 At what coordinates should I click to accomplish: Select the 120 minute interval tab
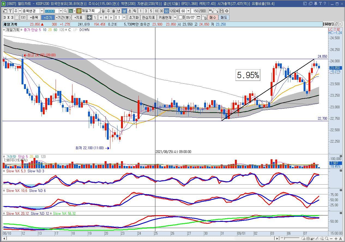pyautogui.click(x=172, y=11)
